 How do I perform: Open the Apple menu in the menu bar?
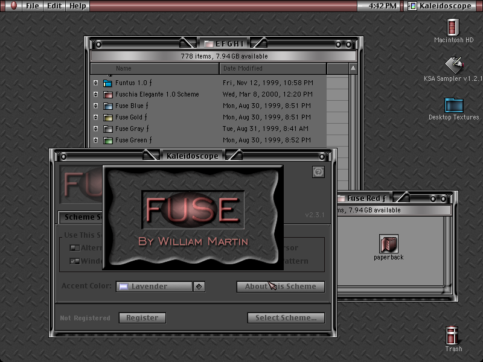pos(13,5)
